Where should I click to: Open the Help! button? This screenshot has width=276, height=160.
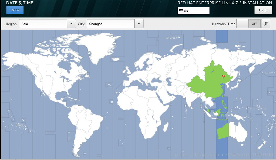click(x=263, y=10)
